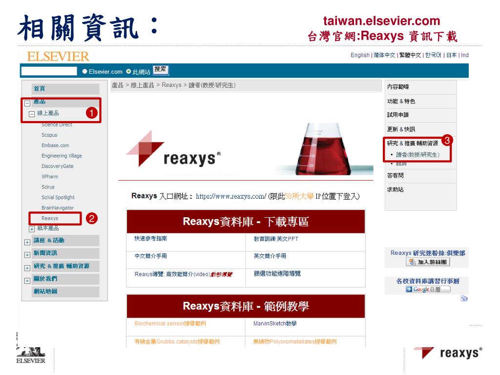Click the Reaxys 研究迷粉絲俱樂部 heading

[x=428, y=253]
